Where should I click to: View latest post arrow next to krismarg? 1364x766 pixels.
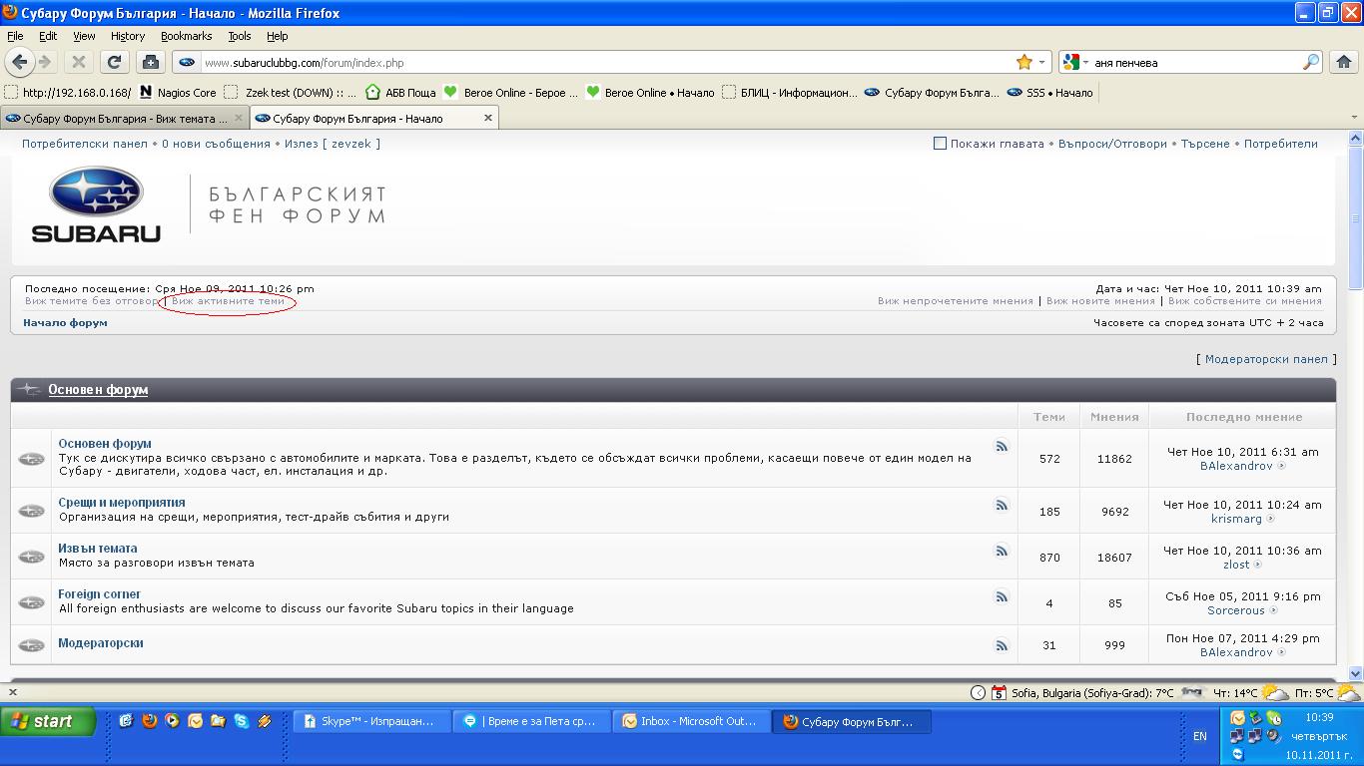tap(1271, 519)
